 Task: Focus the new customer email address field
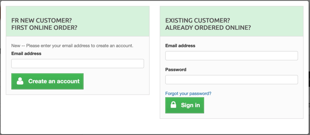[x=77, y=63]
